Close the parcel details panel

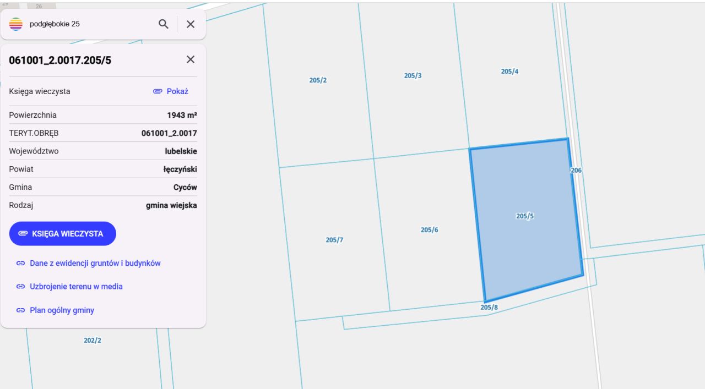click(x=191, y=59)
